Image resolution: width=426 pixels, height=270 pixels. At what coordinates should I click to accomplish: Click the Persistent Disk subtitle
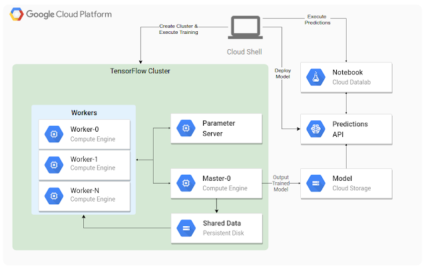224,233
